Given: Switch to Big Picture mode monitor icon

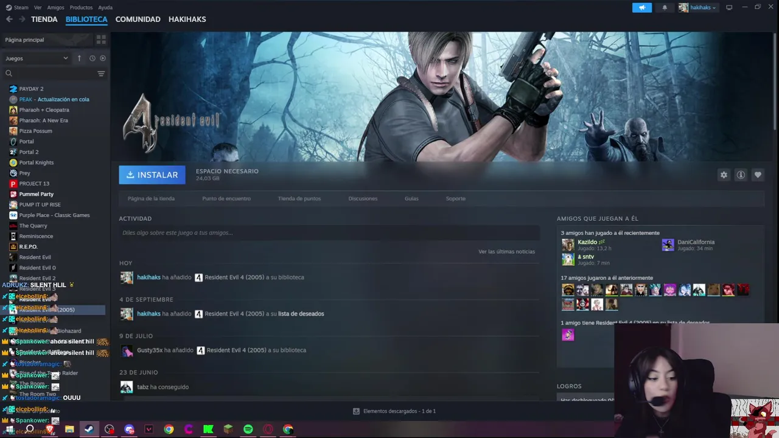Looking at the screenshot, I should pos(729,7).
